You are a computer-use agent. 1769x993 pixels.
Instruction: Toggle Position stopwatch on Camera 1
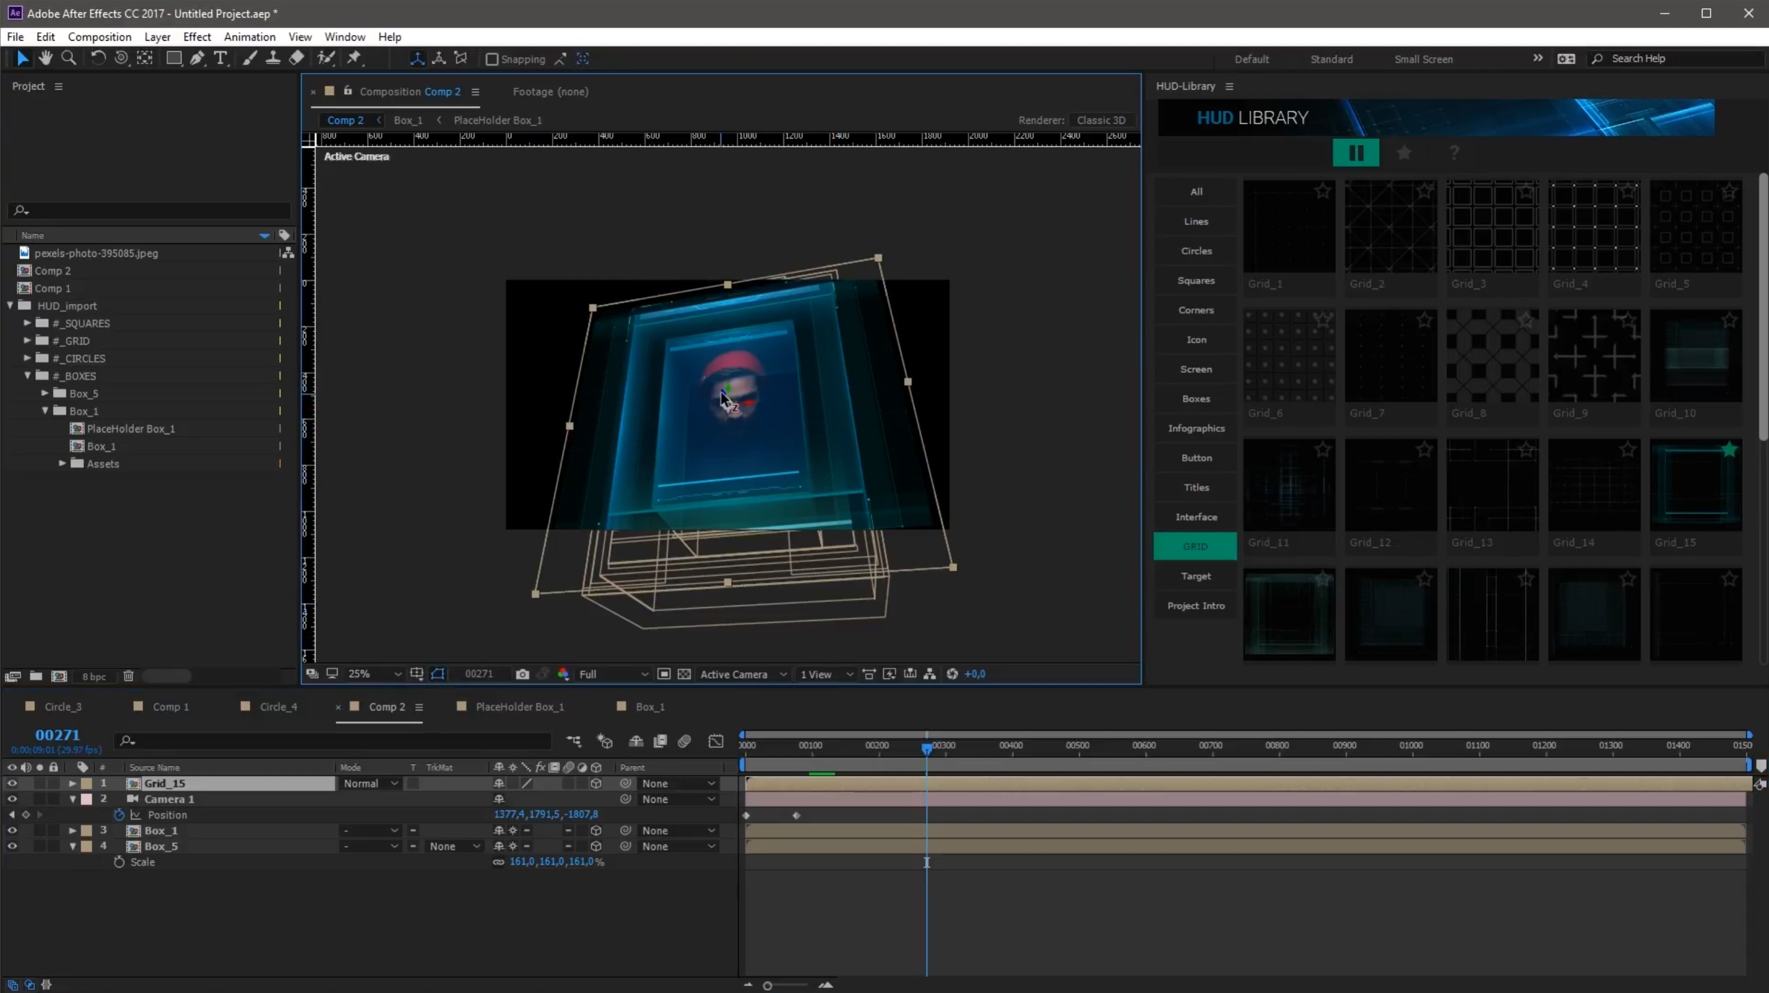coord(119,815)
